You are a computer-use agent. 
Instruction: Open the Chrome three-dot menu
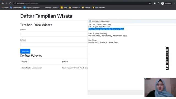click(x=175, y=4)
